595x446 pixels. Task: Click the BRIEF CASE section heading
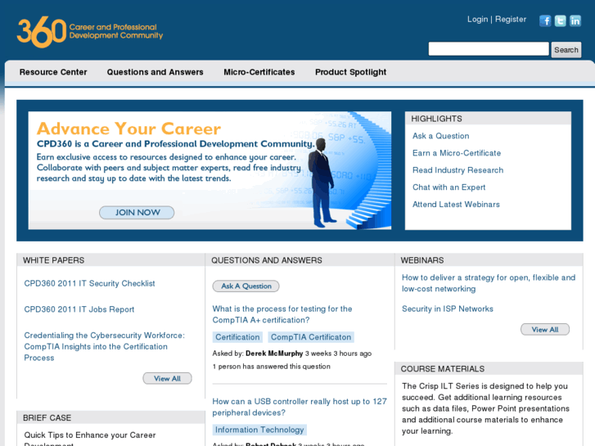47,418
